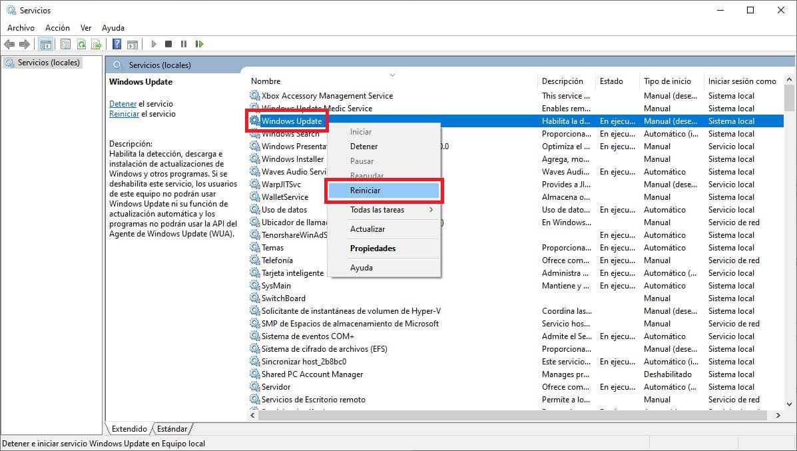797x451 pixels.
Task: Switch to the Estándar tab
Action: 172,428
